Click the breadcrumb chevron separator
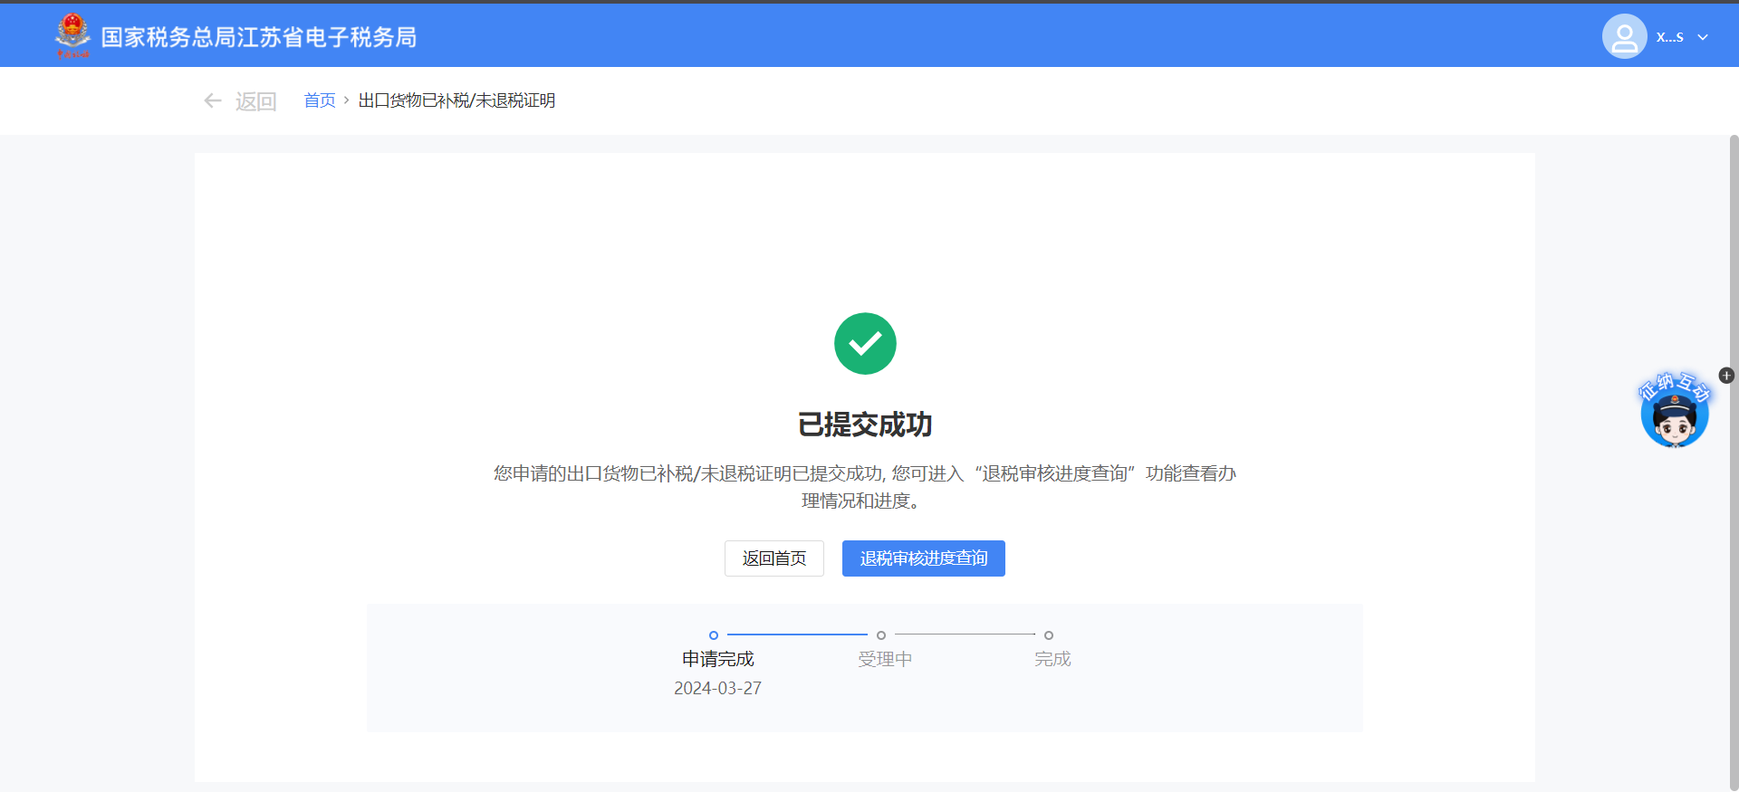Screen dimensions: 1739x792 (346, 100)
